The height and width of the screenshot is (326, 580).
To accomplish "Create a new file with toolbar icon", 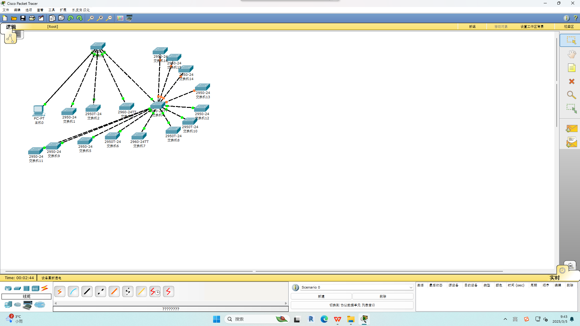I will (x=5, y=18).
